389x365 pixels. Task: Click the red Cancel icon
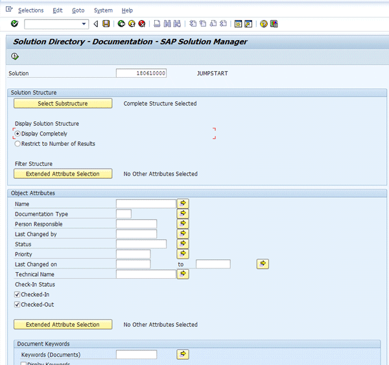[141, 24]
